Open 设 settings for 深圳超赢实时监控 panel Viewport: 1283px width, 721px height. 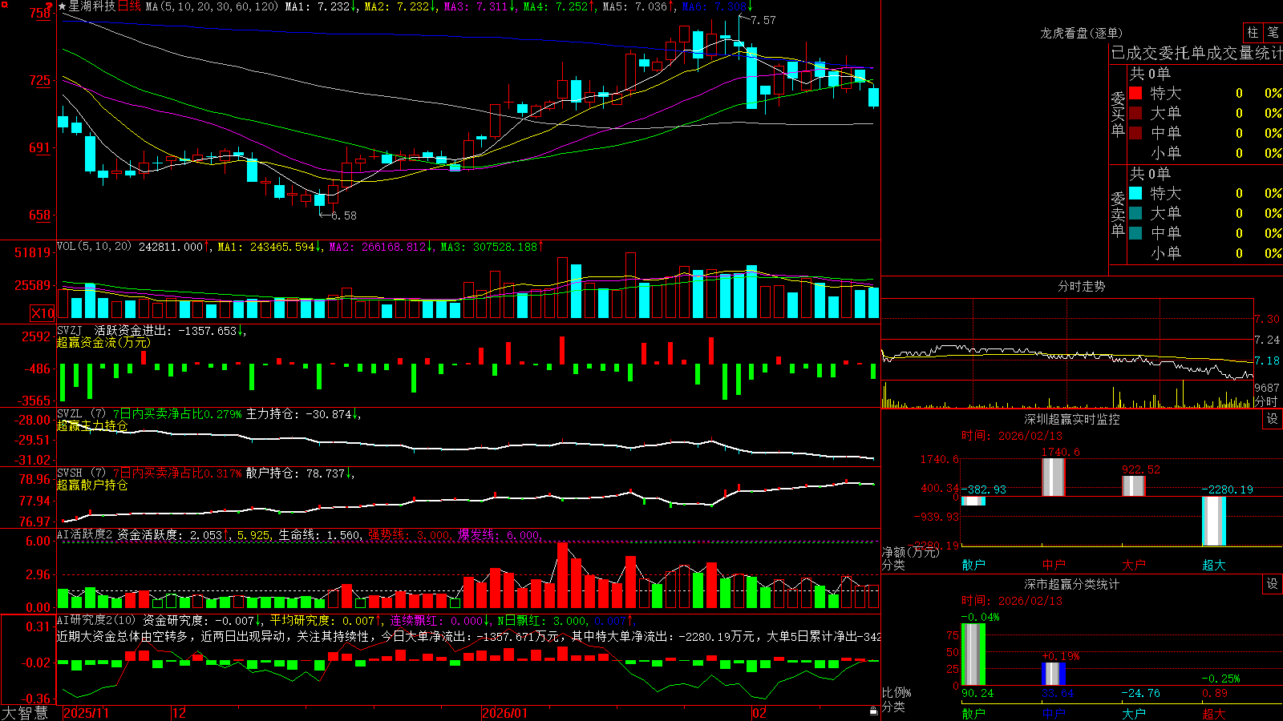pos(1273,419)
